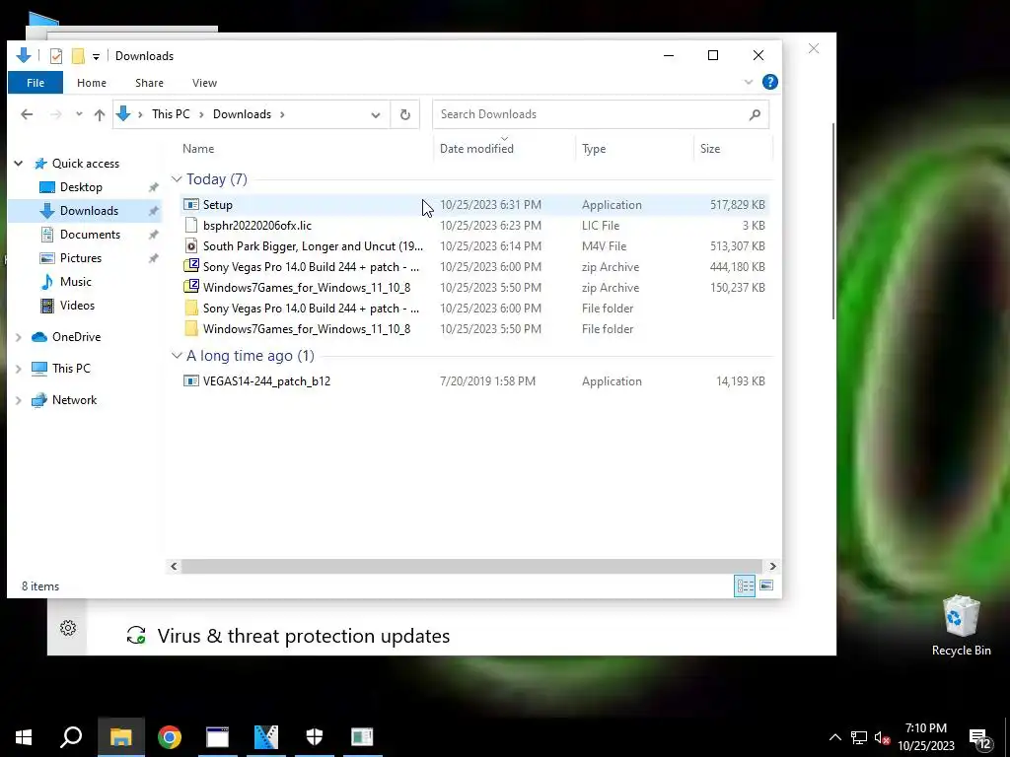
Task: Open Windows Security shield on taskbar
Action: click(x=315, y=737)
